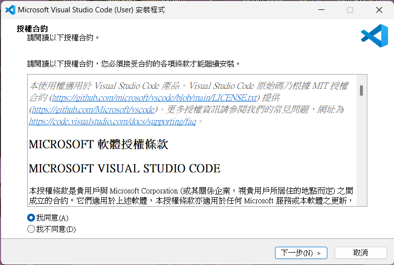The image size is (394, 265).
Task: Click the VS Code icon in title bar
Action: coord(10,10)
